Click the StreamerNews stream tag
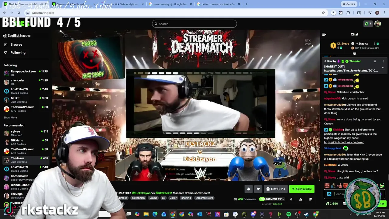The height and width of the screenshot is (219, 389). coord(204,198)
